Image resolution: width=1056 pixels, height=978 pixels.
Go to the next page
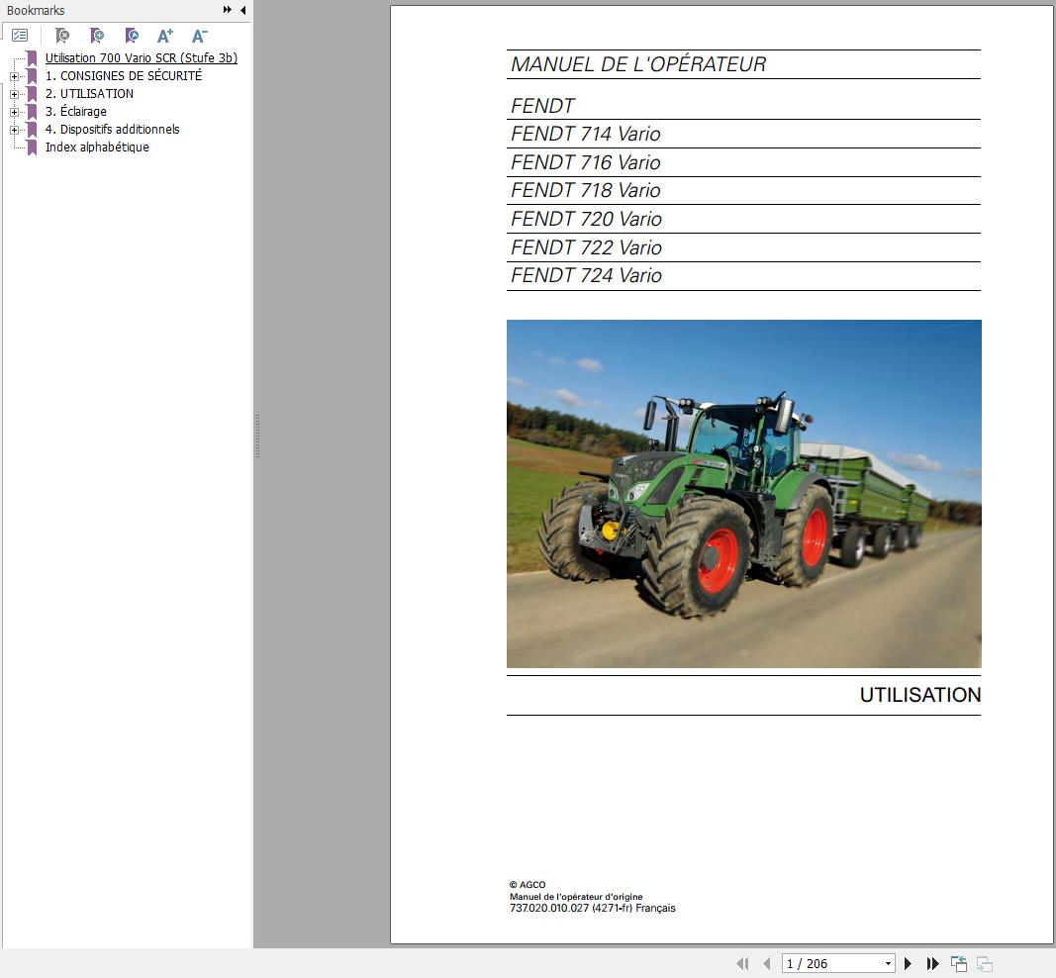pos(908,963)
